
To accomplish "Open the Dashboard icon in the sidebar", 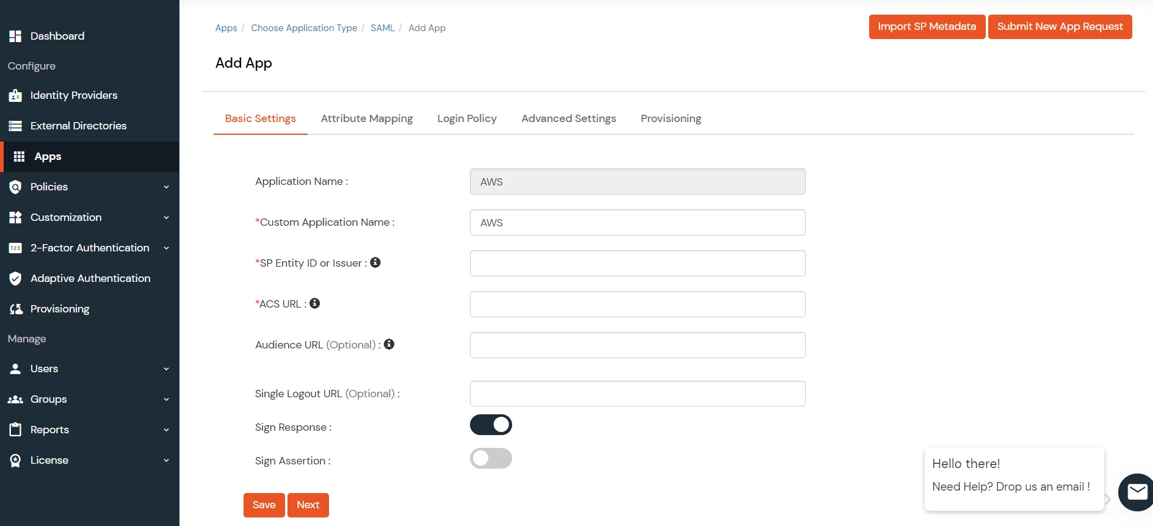I will click(15, 36).
